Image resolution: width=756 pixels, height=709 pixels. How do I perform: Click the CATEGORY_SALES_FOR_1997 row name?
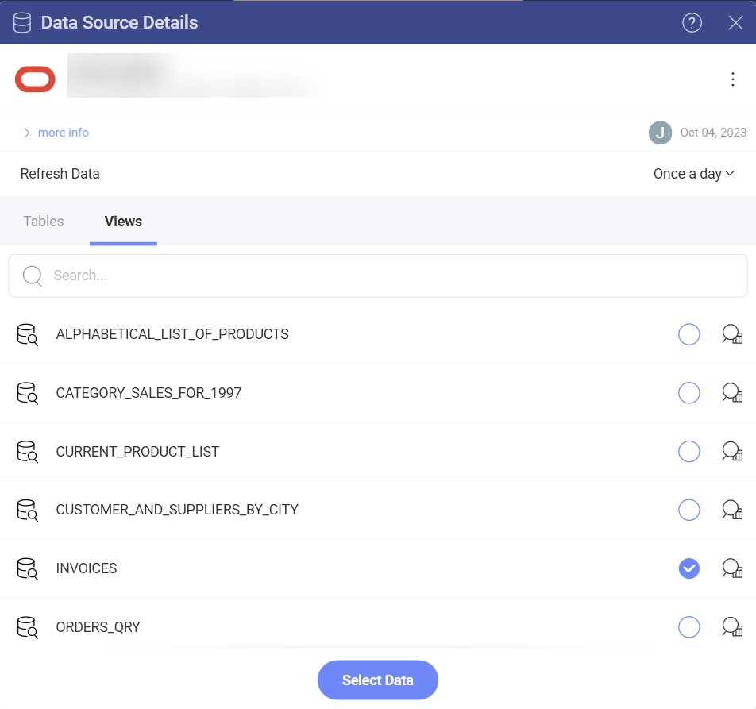[x=148, y=393]
